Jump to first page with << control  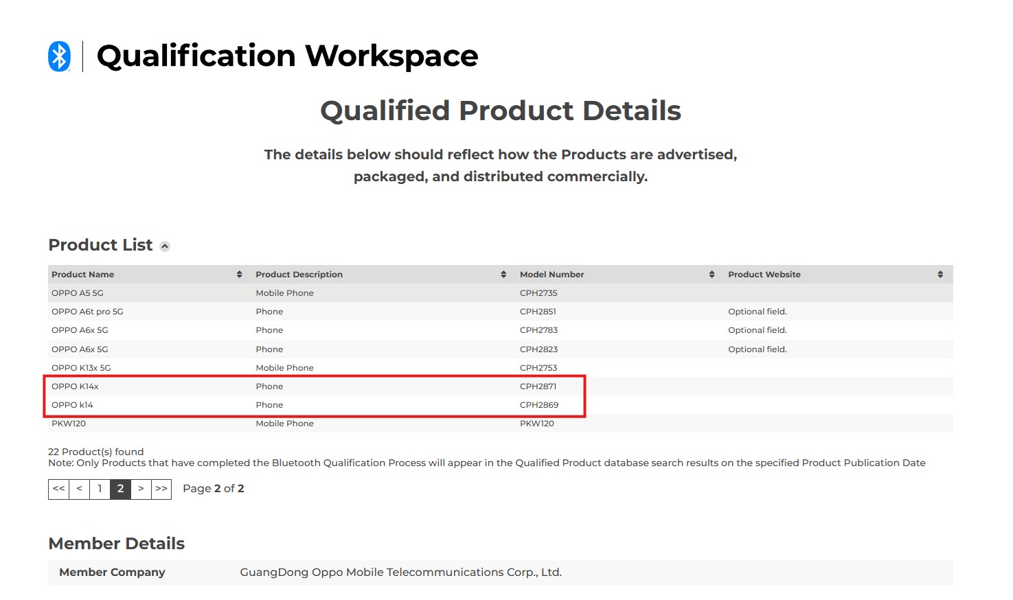(58, 489)
